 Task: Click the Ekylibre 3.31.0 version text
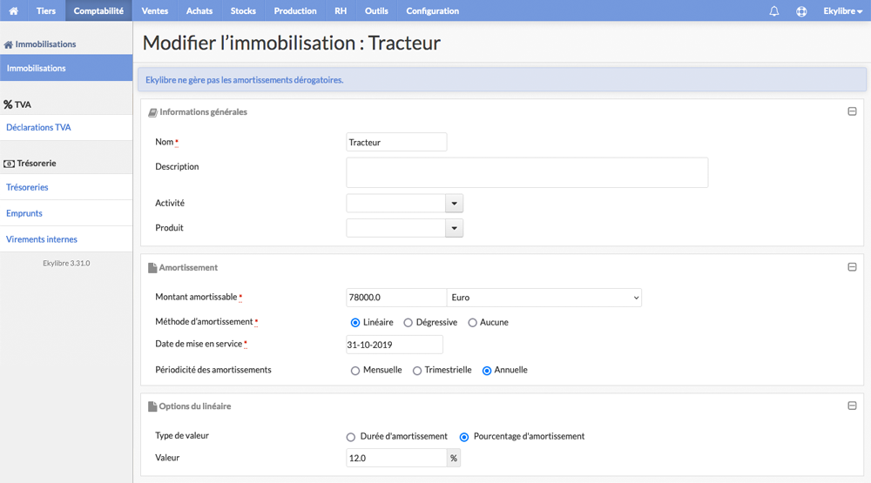point(66,263)
